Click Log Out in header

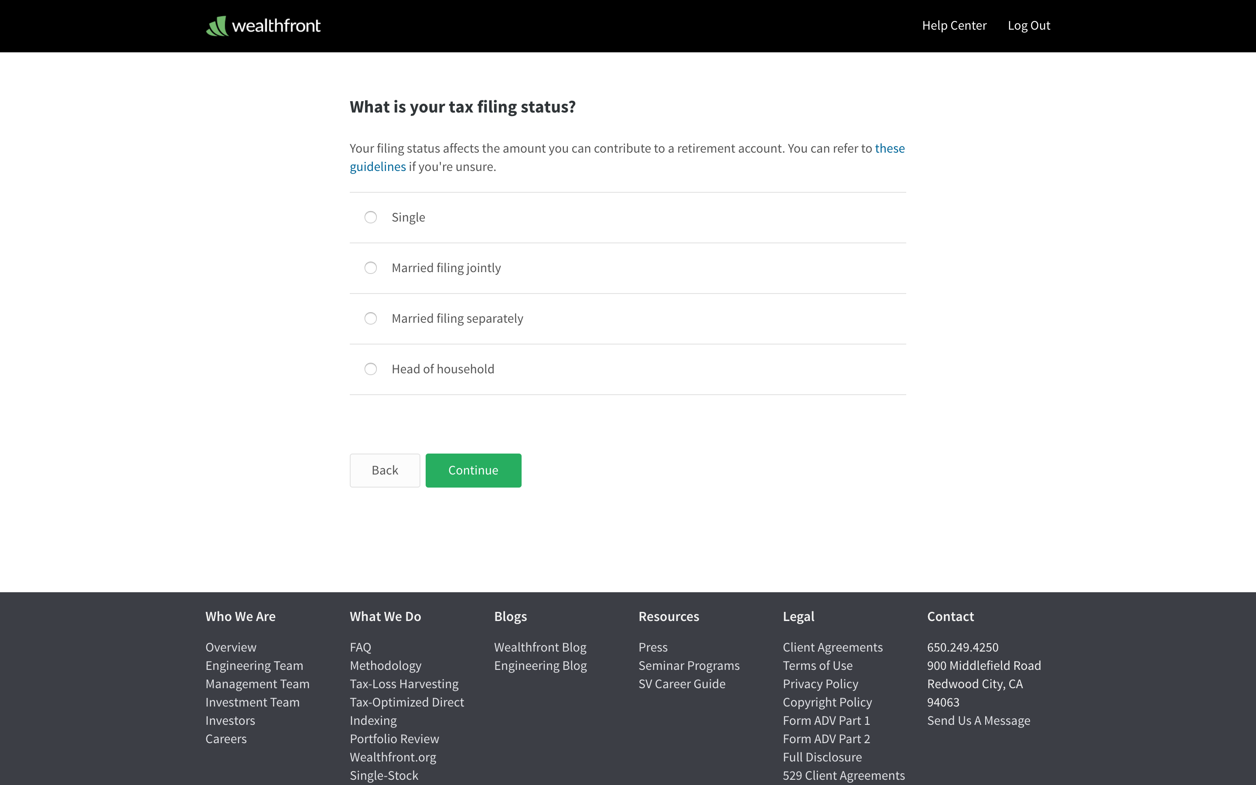pos(1029,25)
